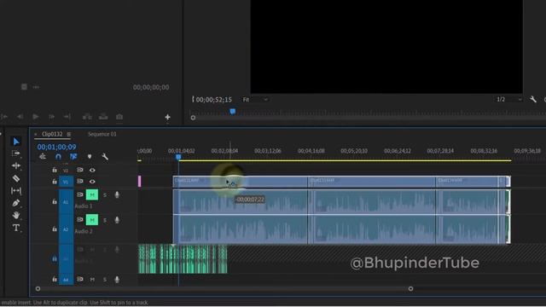Toggle A4 track targeting
The width and height of the screenshot is (546, 307).
pos(66,279)
